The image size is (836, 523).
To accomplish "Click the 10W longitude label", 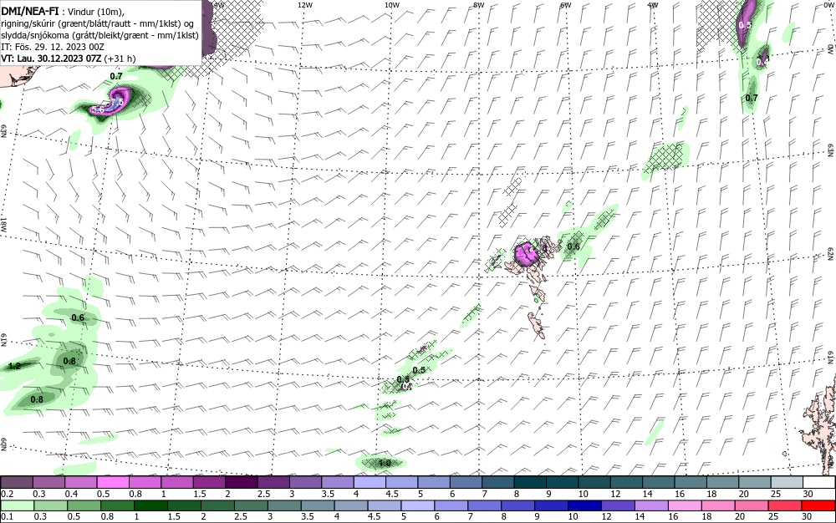I will pyautogui.click(x=391, y=5).
